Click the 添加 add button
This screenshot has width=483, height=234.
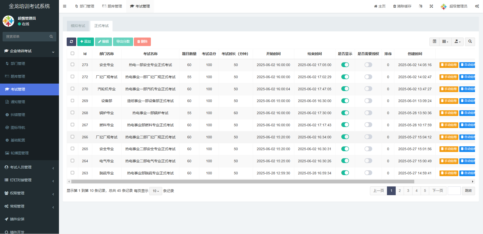pos(85,42)
